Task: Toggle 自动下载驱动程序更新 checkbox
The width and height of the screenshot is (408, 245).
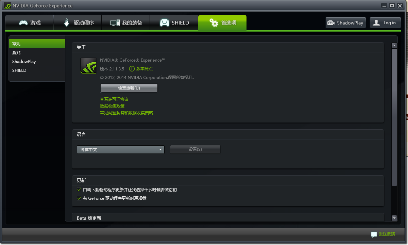Action: [79, 190]
